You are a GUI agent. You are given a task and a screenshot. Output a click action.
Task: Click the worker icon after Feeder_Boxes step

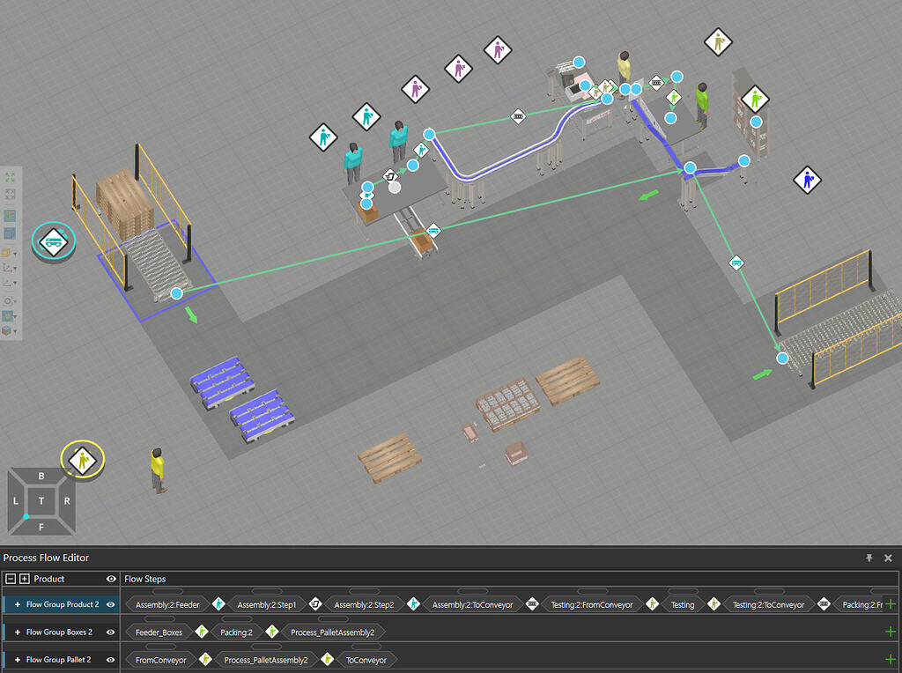(202, 632)
